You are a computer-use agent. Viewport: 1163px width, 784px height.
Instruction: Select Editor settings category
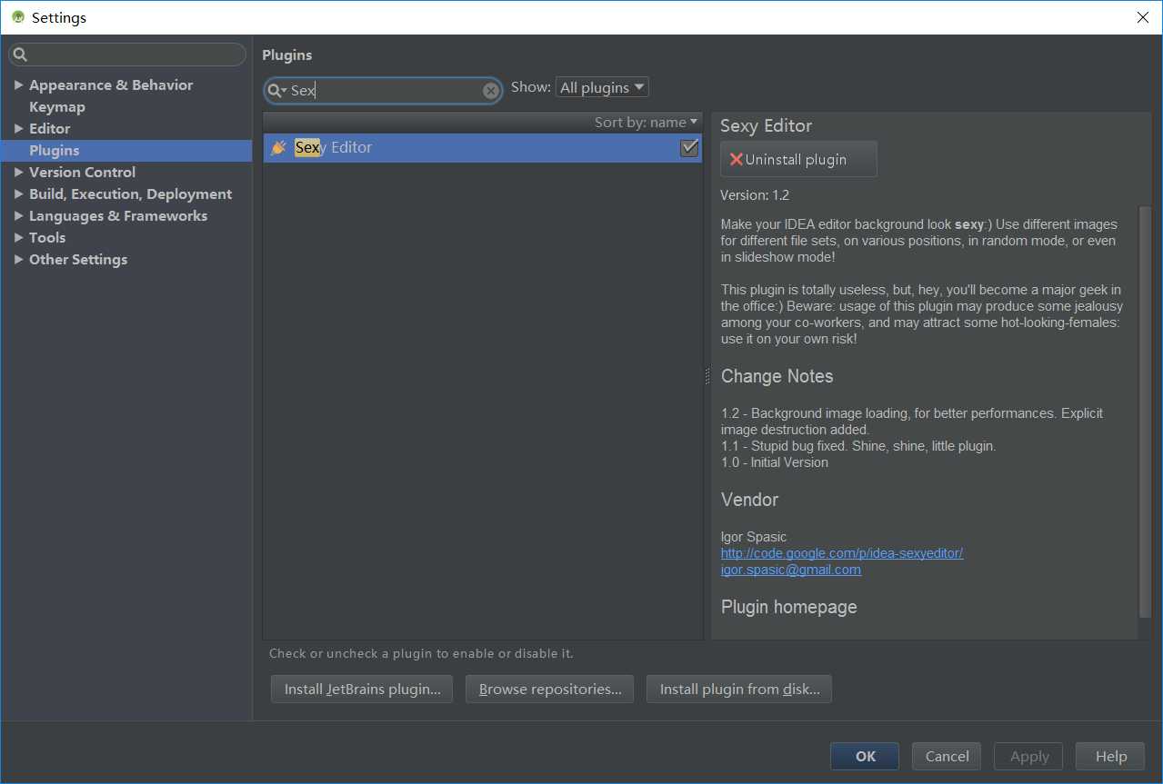click(x=49, y=128)
